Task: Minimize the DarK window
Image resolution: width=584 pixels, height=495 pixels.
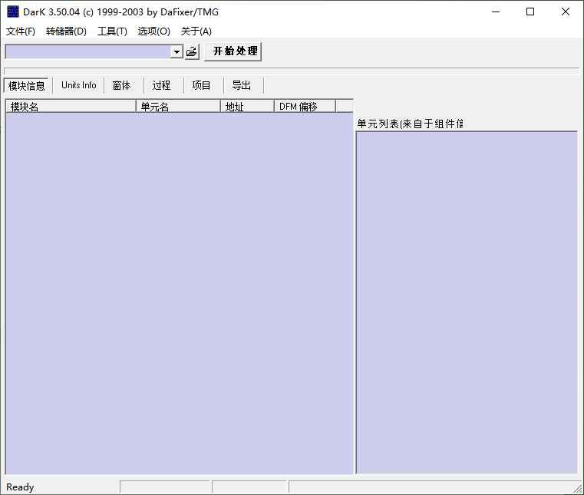Action: (x=496, y=12)
